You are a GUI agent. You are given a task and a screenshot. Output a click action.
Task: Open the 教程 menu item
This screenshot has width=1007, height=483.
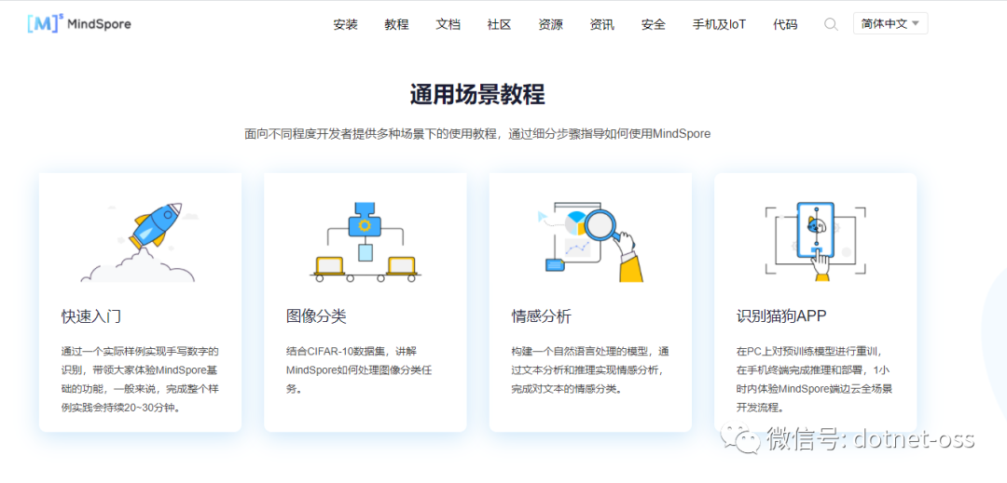tap(397, 25)
